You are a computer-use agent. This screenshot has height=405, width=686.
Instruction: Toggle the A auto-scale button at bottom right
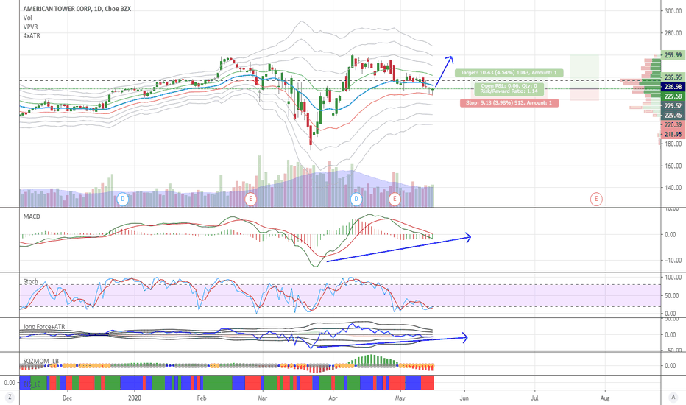pyautogui.click(x=673, y=398)
